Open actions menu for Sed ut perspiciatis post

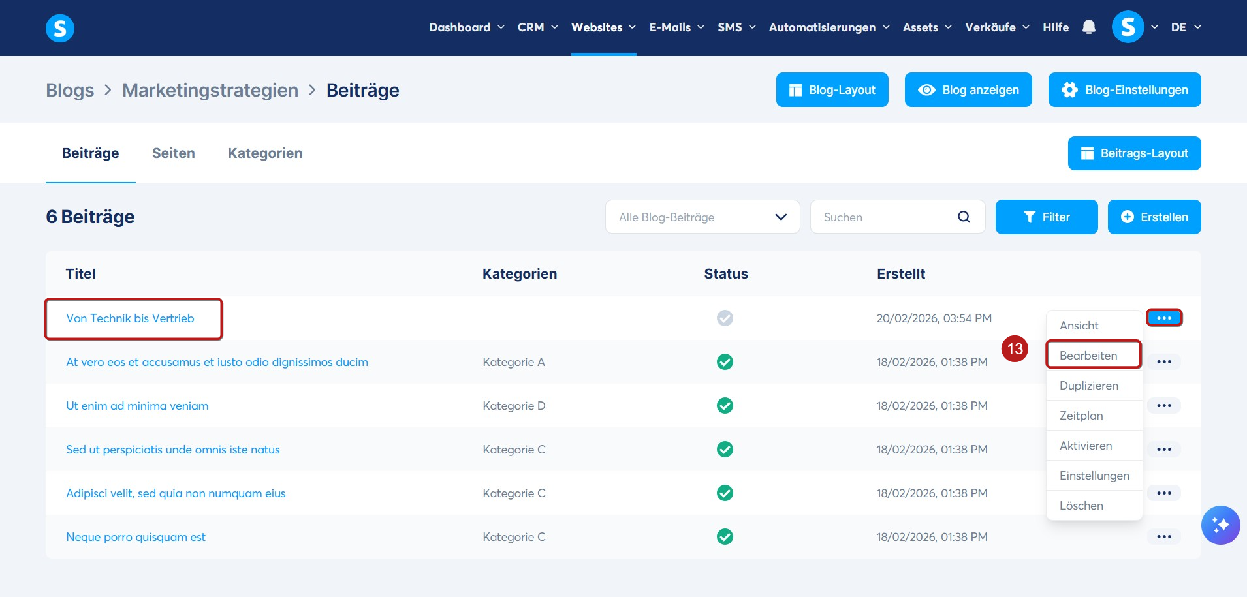pos(1164,449)
